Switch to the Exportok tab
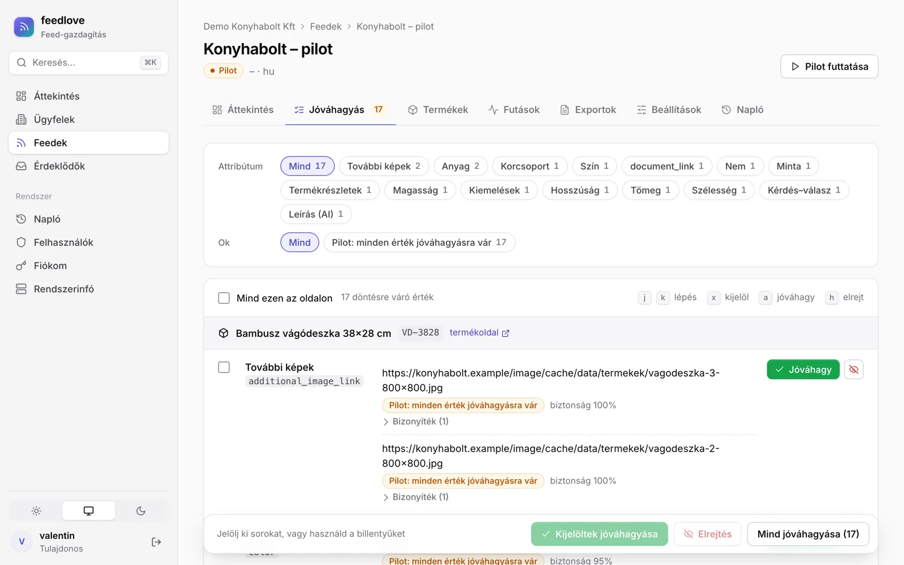Screen dimensions: 904x565 588,110
